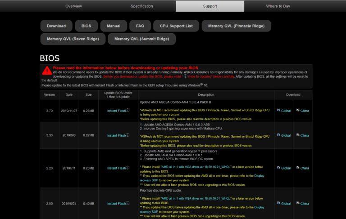Open the Manual section
Screen dimensions: 346x219
pyautogui.click(x=114, y=26)
